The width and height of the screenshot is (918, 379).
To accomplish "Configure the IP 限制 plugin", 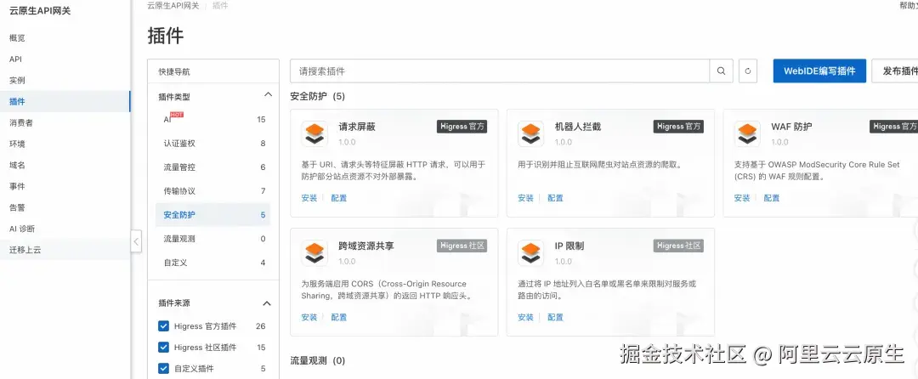I will pyautogui.click(x=556, y=317).
